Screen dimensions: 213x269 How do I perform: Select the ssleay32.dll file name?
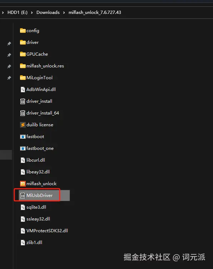tap(38, 219)
